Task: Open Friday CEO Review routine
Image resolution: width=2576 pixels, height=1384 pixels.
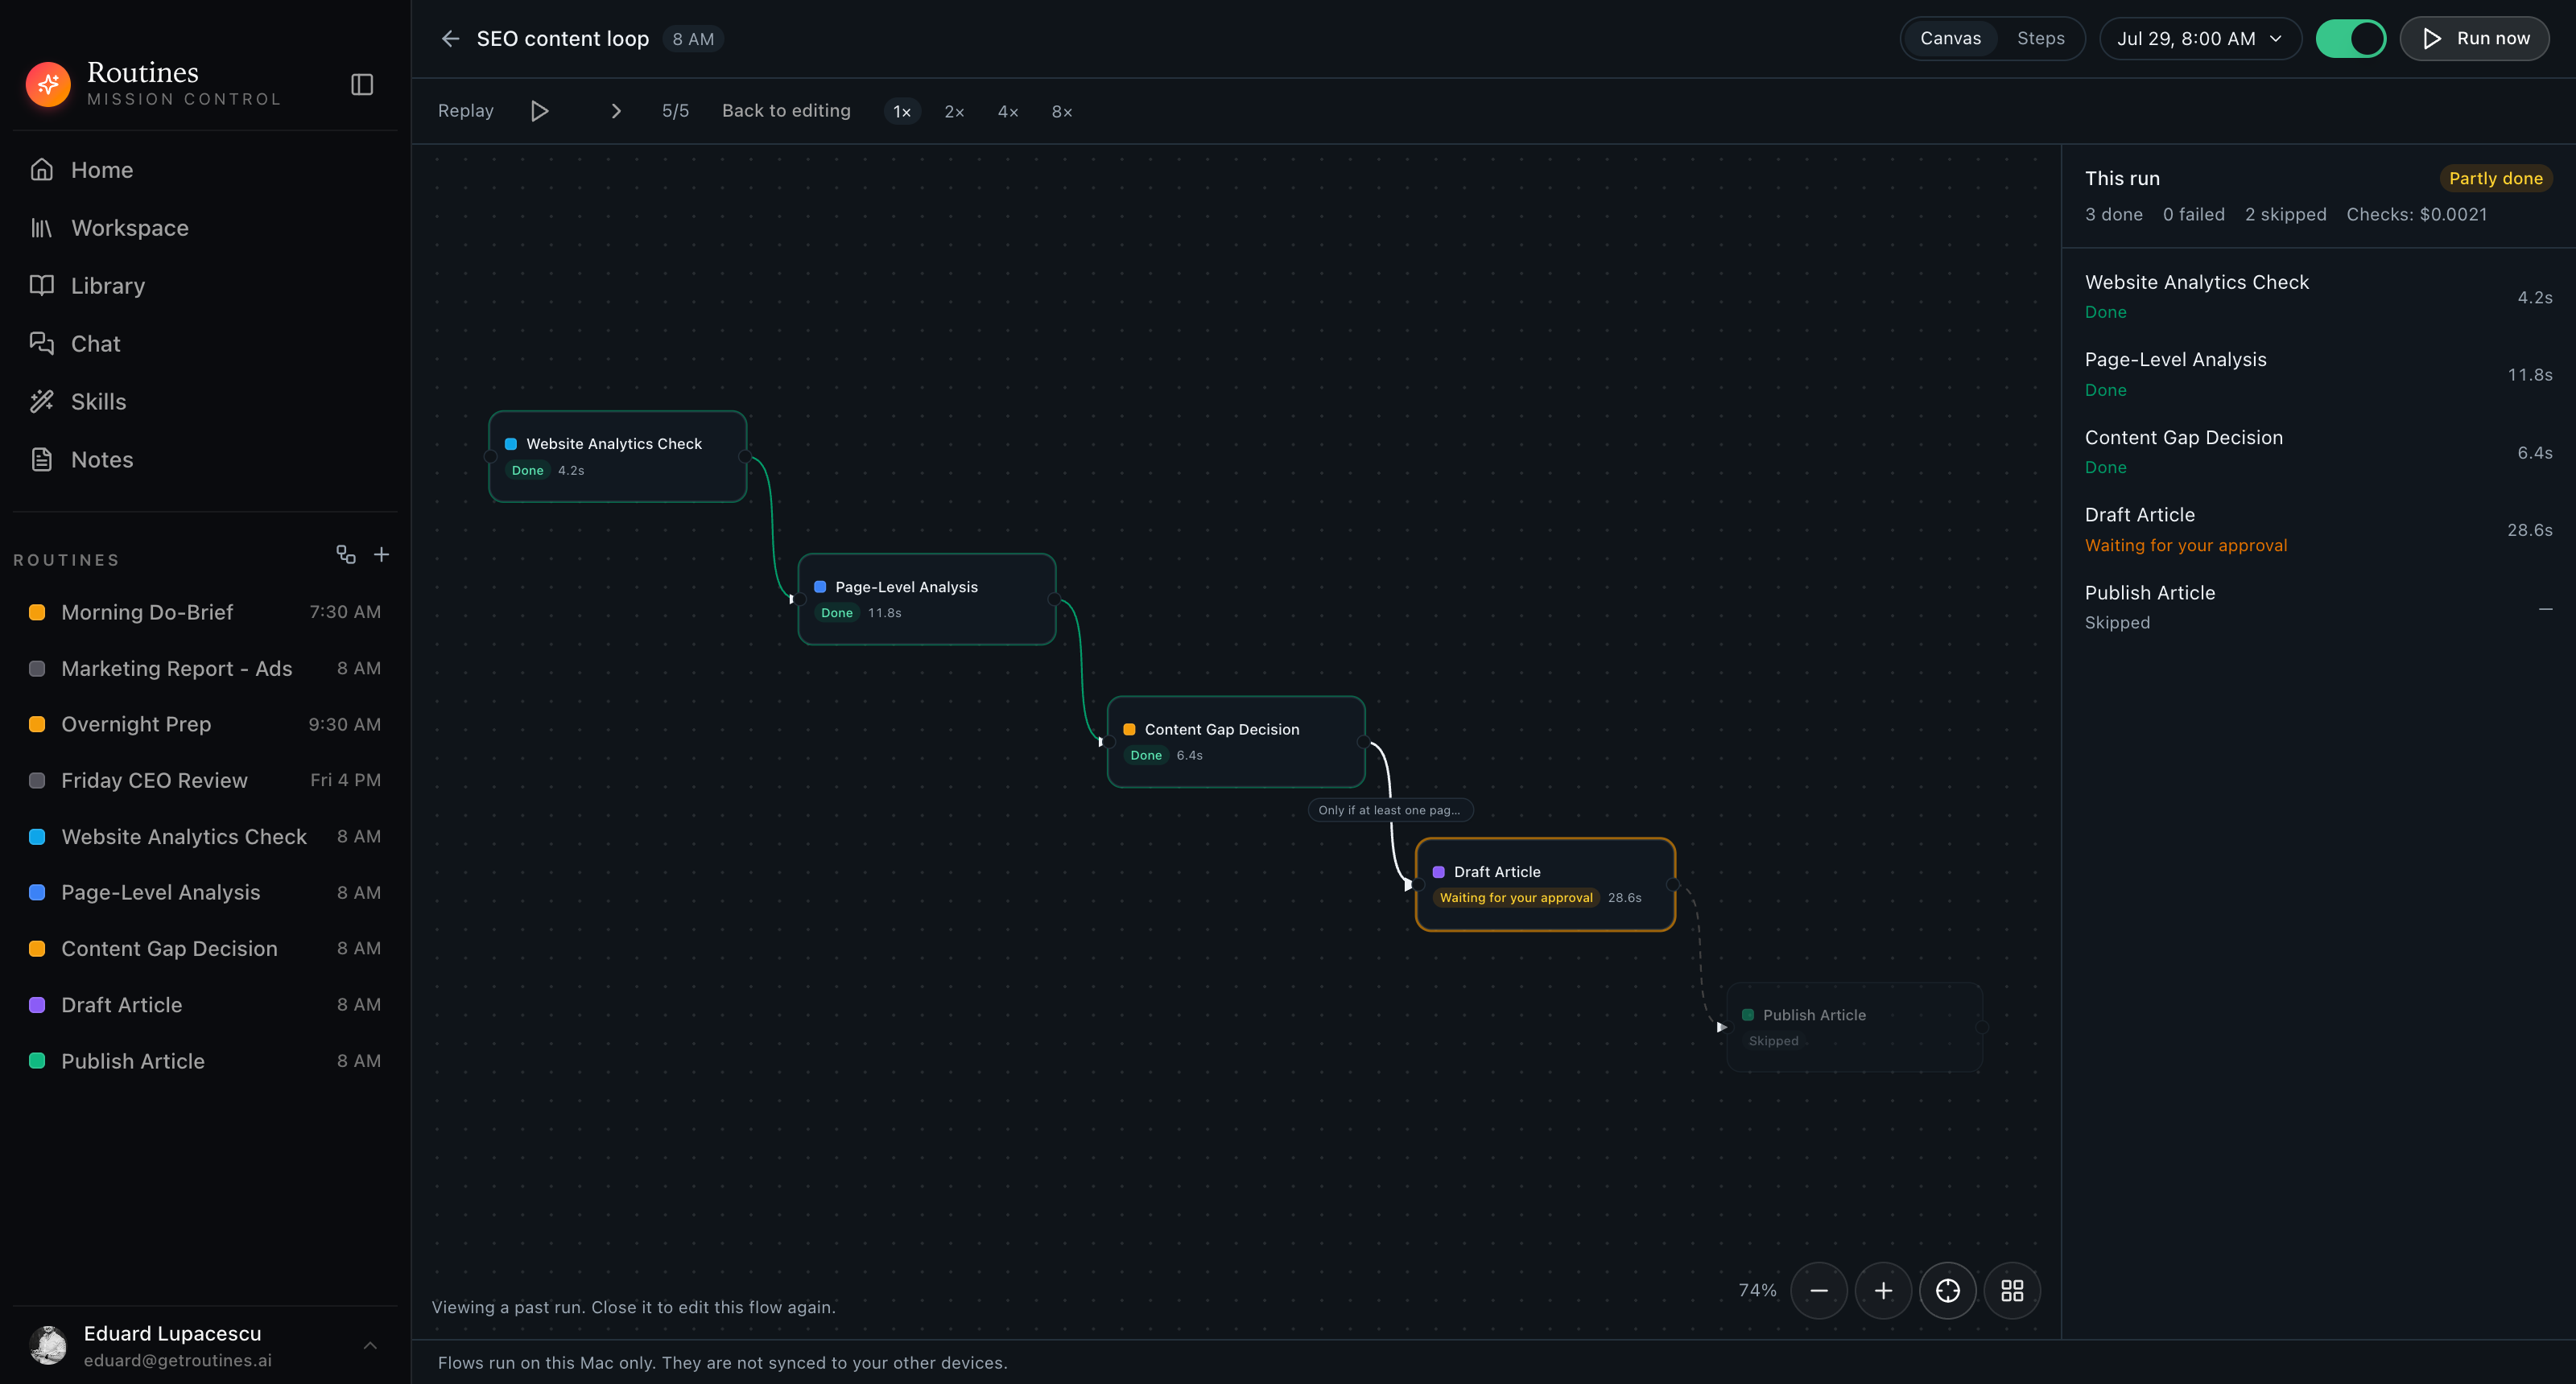Action: 205,781
